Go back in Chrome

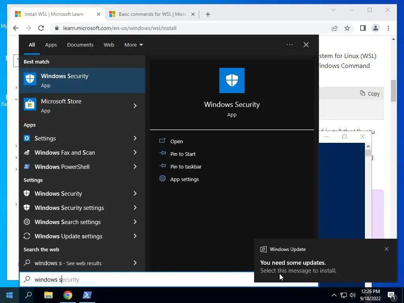click(x=16, y=28)
